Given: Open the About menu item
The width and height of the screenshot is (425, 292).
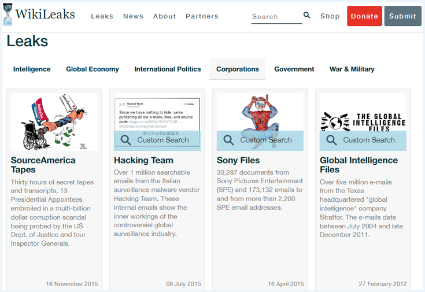Looking at the screenshot, I should [x=164, y=16].
